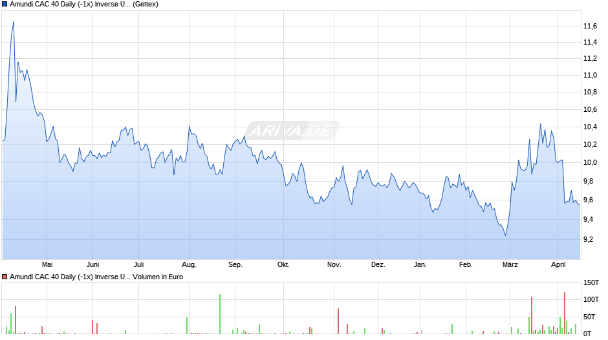
Task: Click the 9,6 price axis label
Action: click(x=588, y=200)
